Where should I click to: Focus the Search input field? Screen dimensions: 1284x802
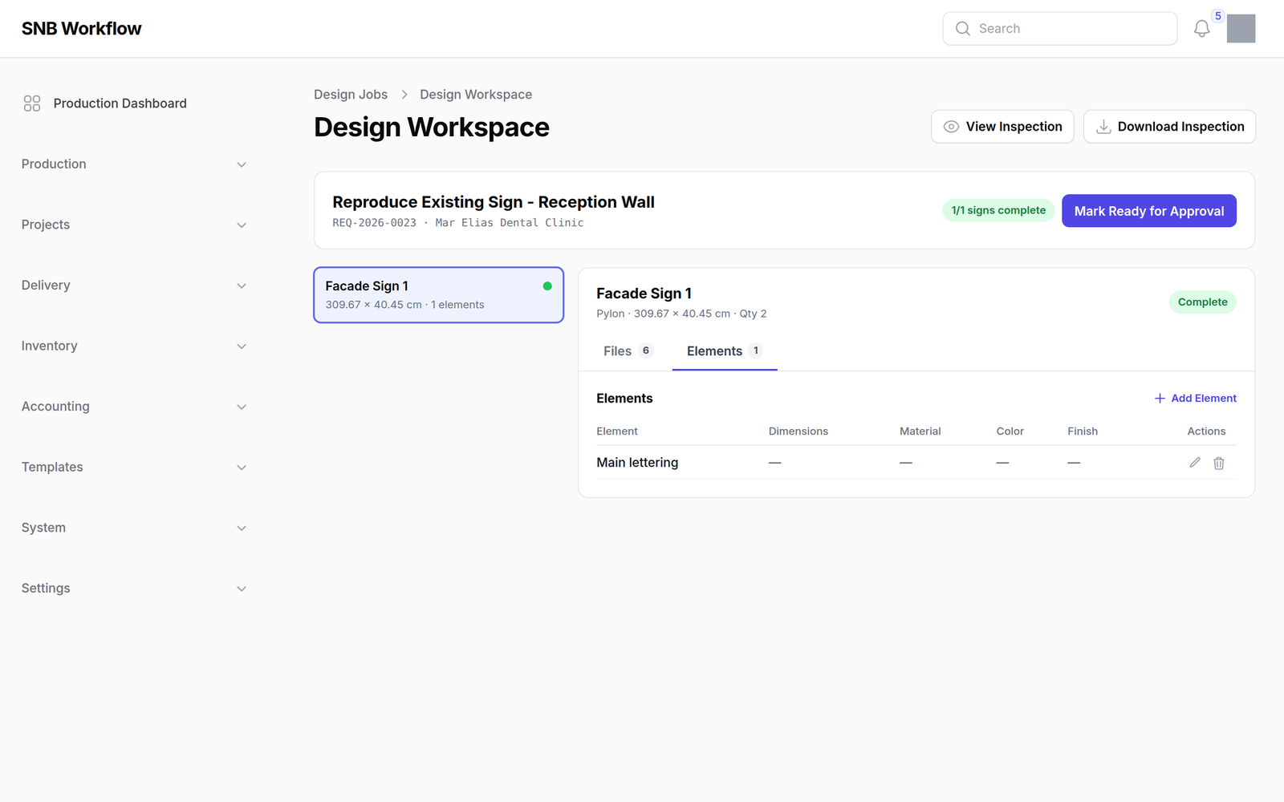click(x=1060, y=29)
